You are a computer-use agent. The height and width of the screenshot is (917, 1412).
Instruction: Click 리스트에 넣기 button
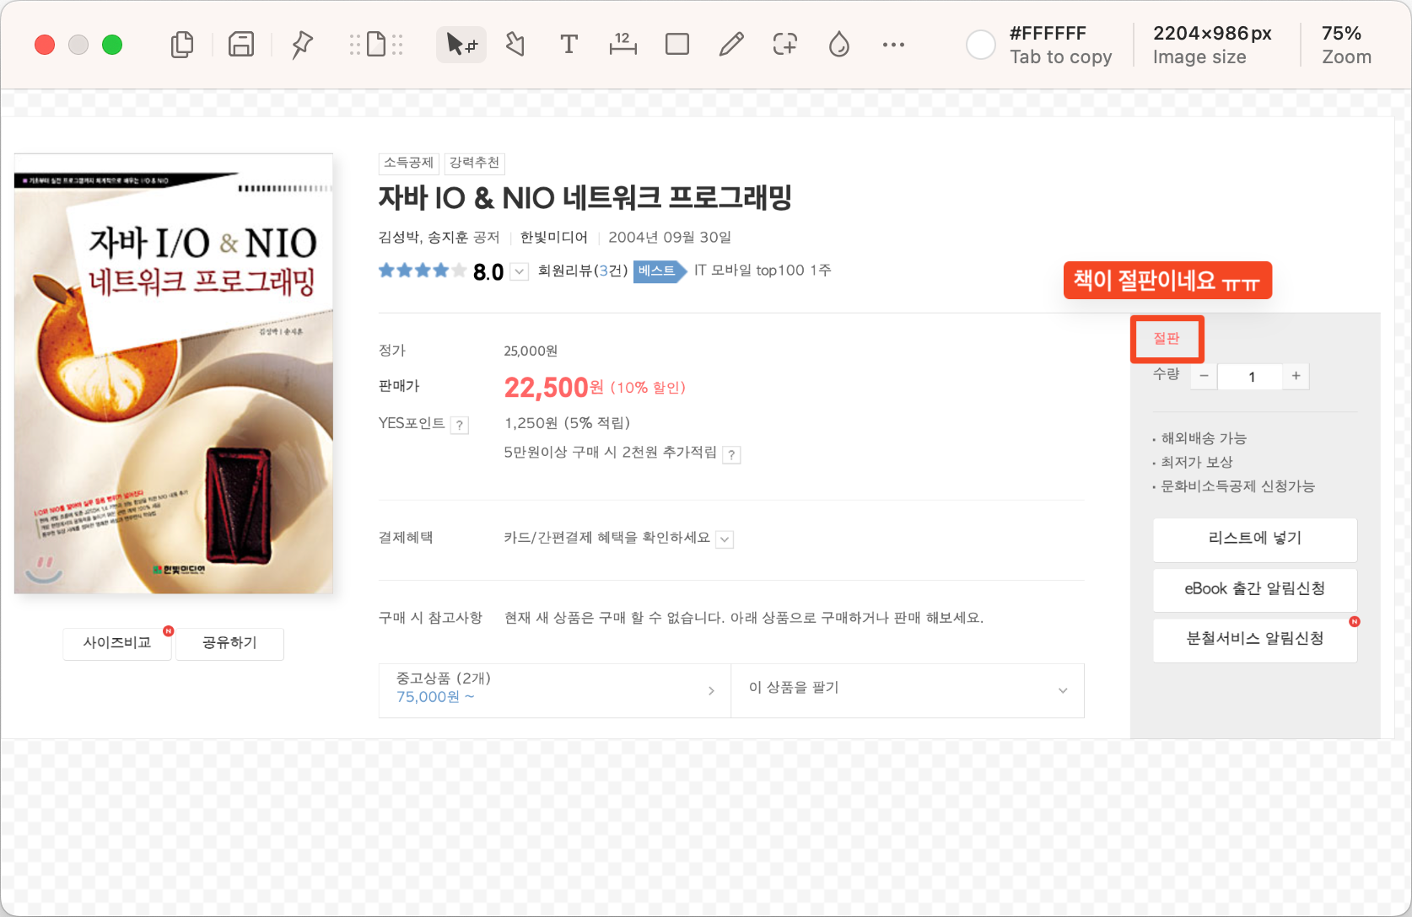1255,539
